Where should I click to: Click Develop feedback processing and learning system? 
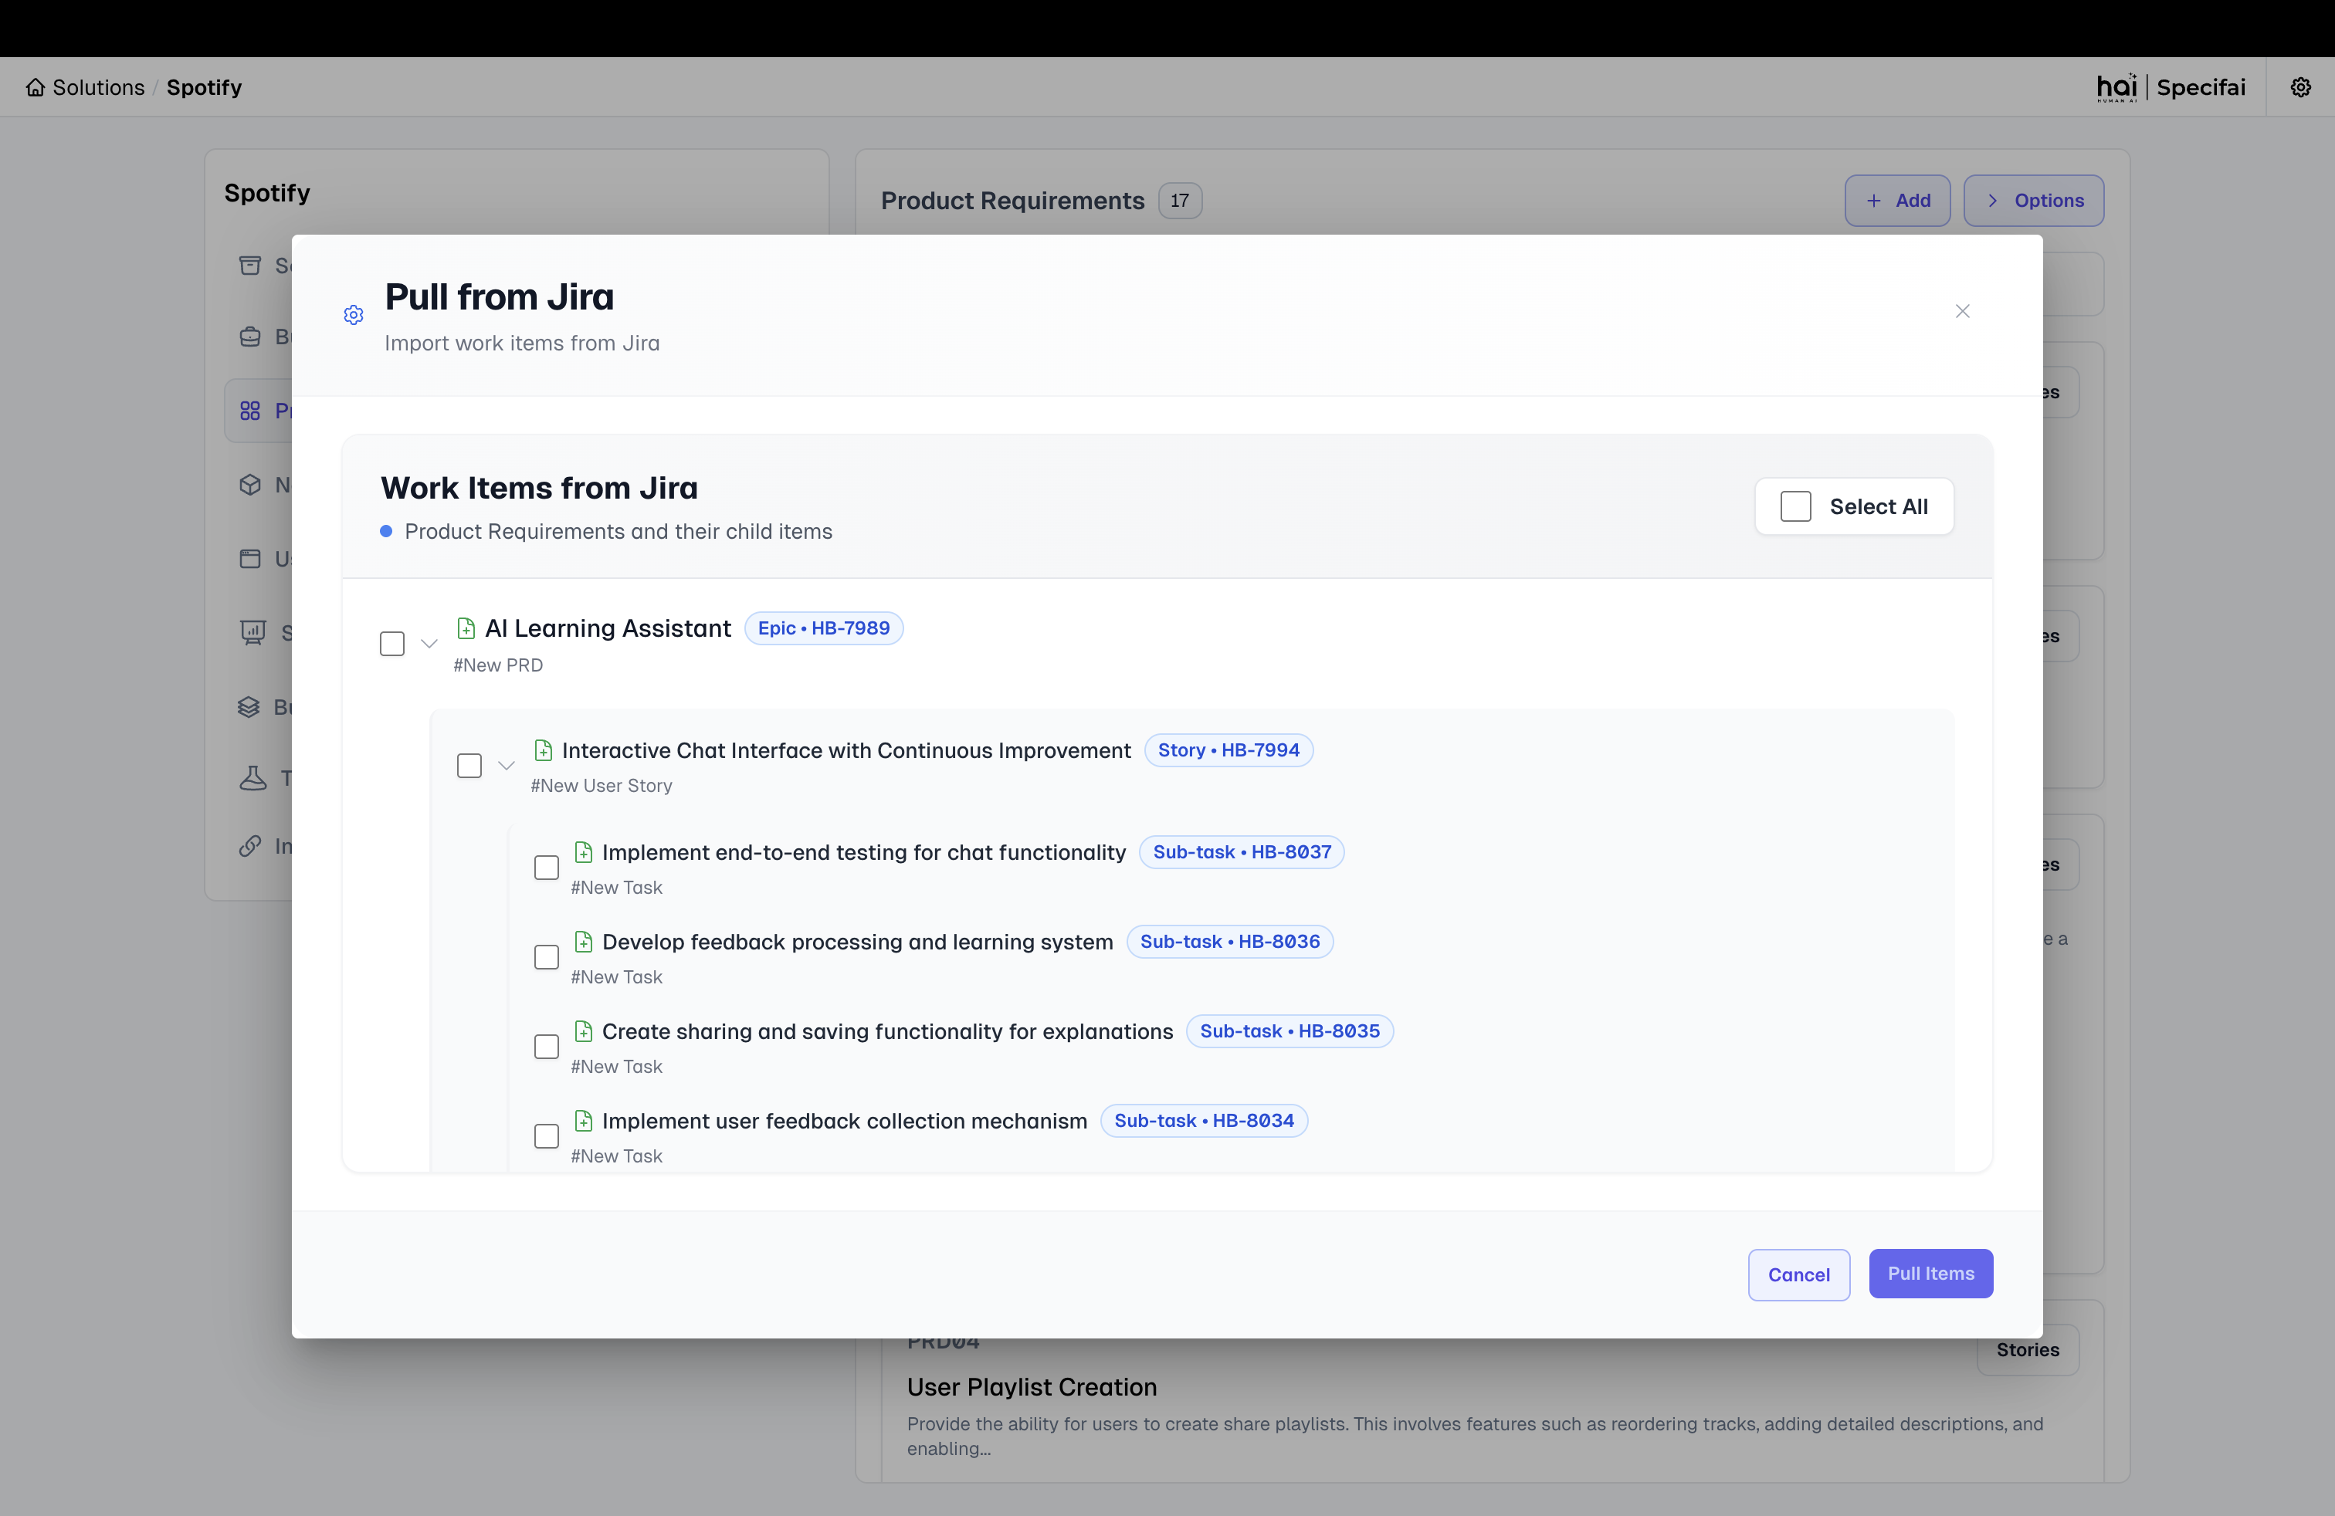(x=857, y=942)
